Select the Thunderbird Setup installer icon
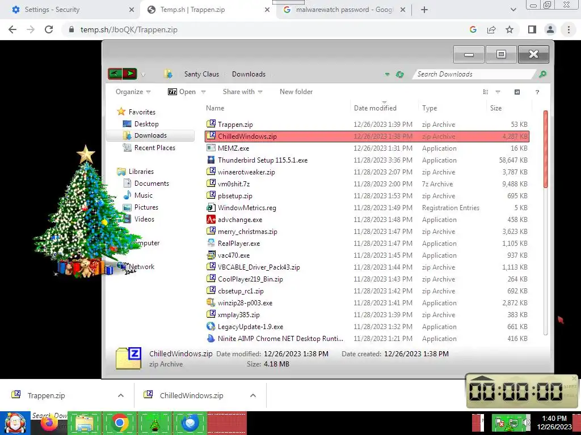This screenshot has width=581, height=435. pos(211,160)
